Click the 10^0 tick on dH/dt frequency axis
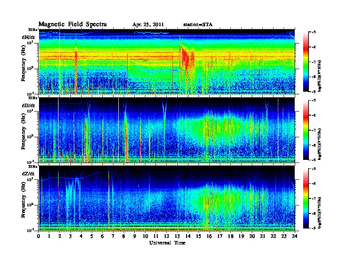Screen dimensions: 351x271 [30, 69]
